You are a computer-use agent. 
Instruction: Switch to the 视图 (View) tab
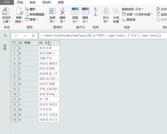coord(61,2)
